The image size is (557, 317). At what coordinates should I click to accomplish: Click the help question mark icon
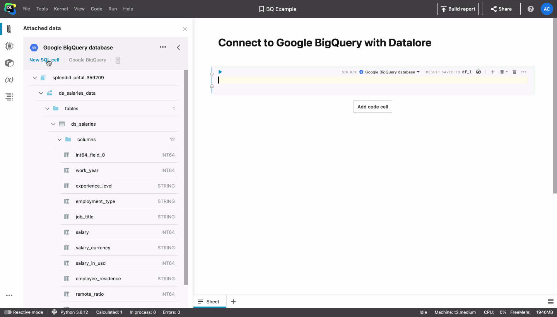pos(531,9)
